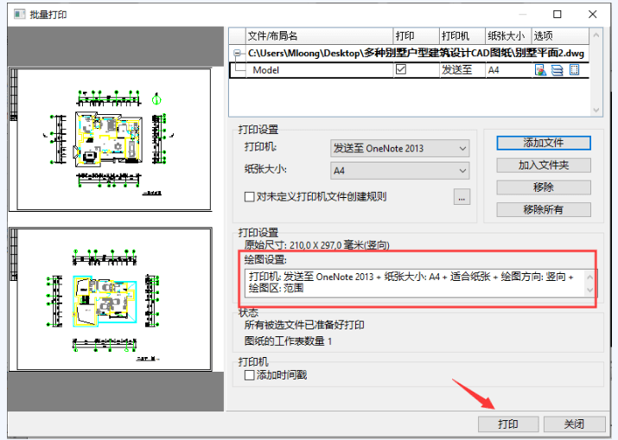Screen dimensions: 618x440
Task: Uncheck the 打印 checkbox for Model
Action: tap(401, 70)
